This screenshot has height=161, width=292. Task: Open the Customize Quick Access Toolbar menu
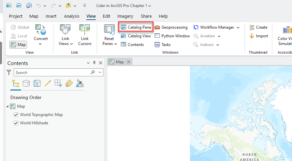84,6
